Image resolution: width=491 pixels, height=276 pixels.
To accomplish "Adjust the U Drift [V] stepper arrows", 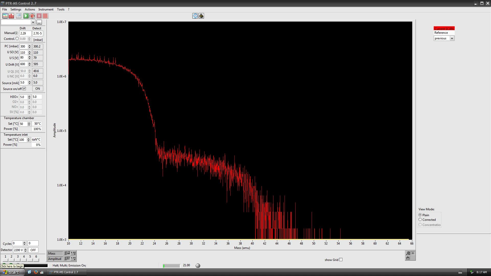I will coord(29,64).
